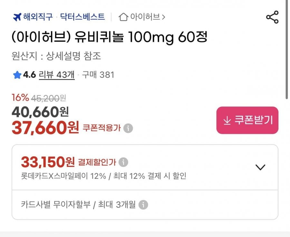Tap the product title 유비퀴놀 100mg 60정

[110, 38]
